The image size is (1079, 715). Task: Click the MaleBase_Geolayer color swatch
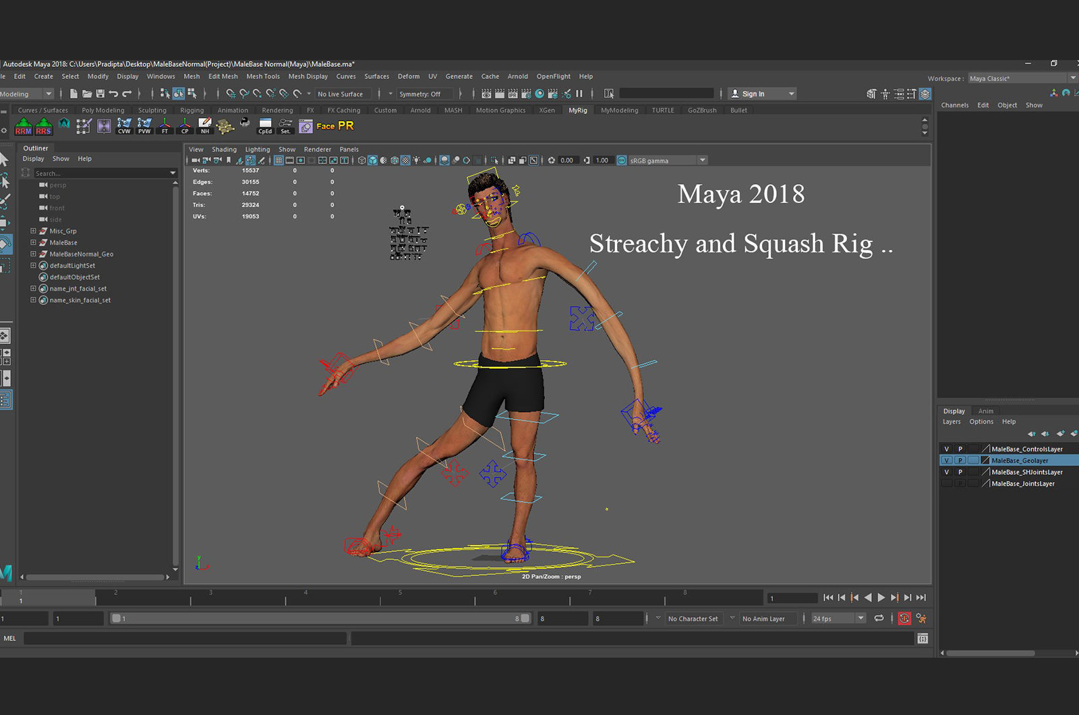click(x=985, y=461)
